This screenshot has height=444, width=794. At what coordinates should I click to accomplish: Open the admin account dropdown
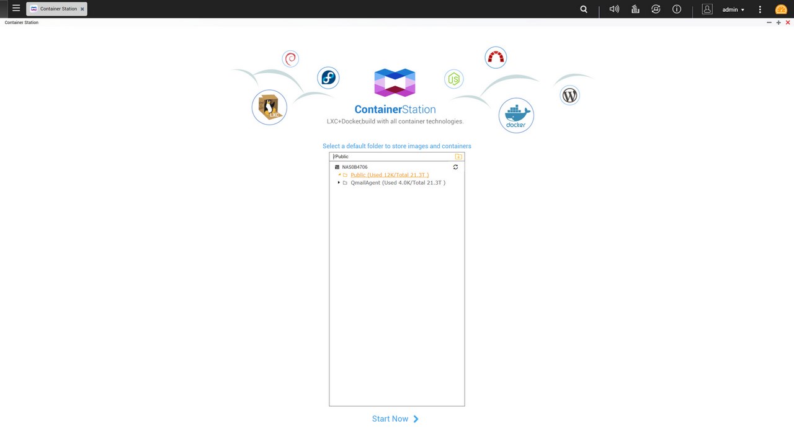[x=733, y=9]
